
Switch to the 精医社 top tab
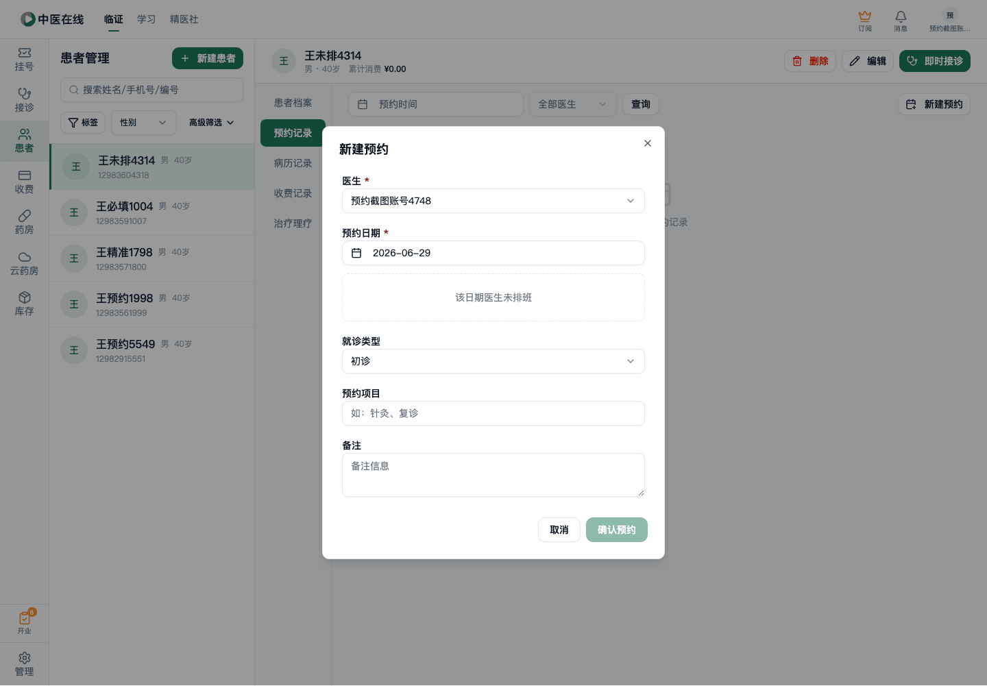click(x=184, y=19)
